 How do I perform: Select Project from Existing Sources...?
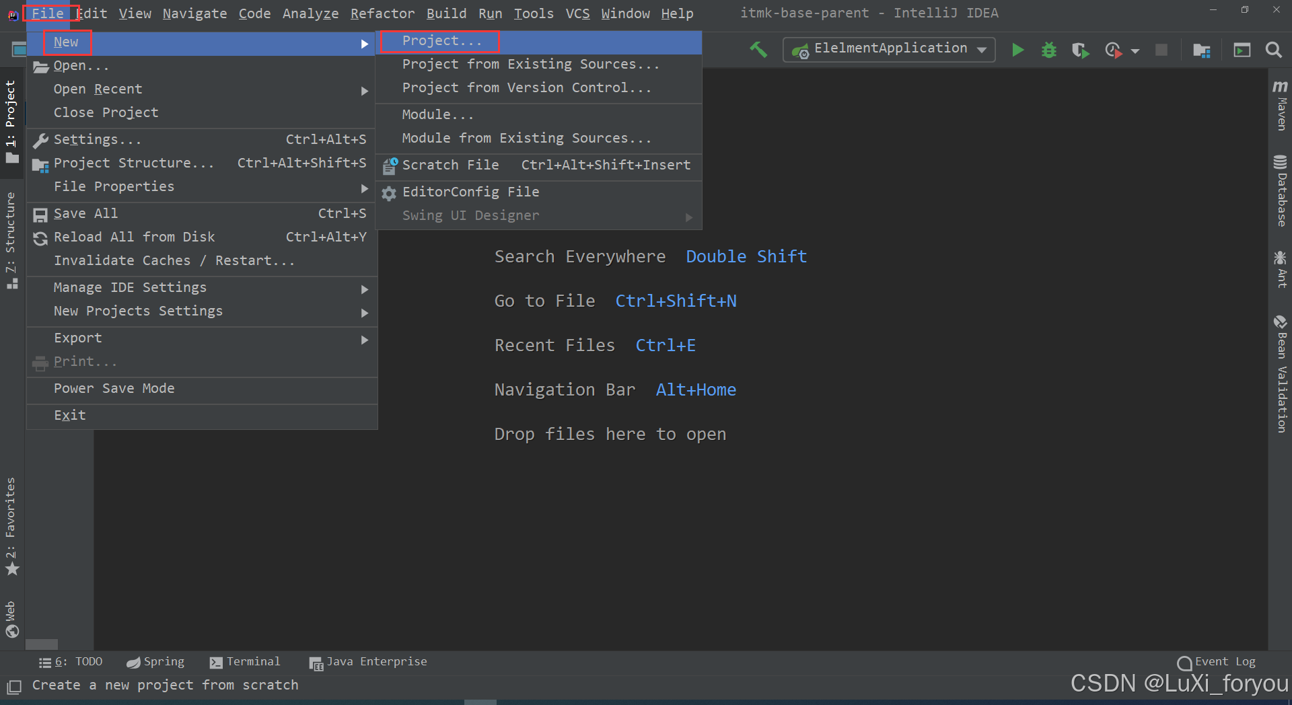[x=538, y=64]
